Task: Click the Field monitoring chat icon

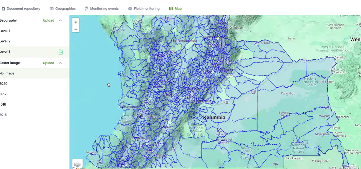Action: pos(130,9)
